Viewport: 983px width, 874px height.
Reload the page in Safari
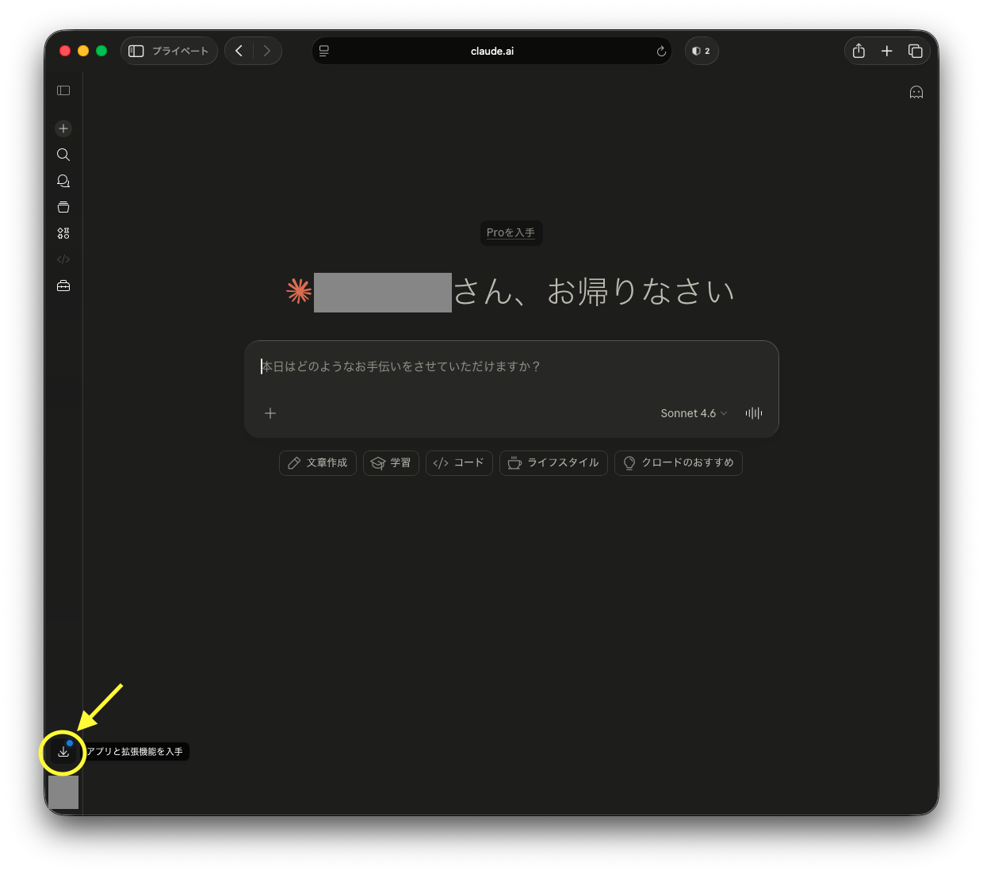[x=661, y=52]
